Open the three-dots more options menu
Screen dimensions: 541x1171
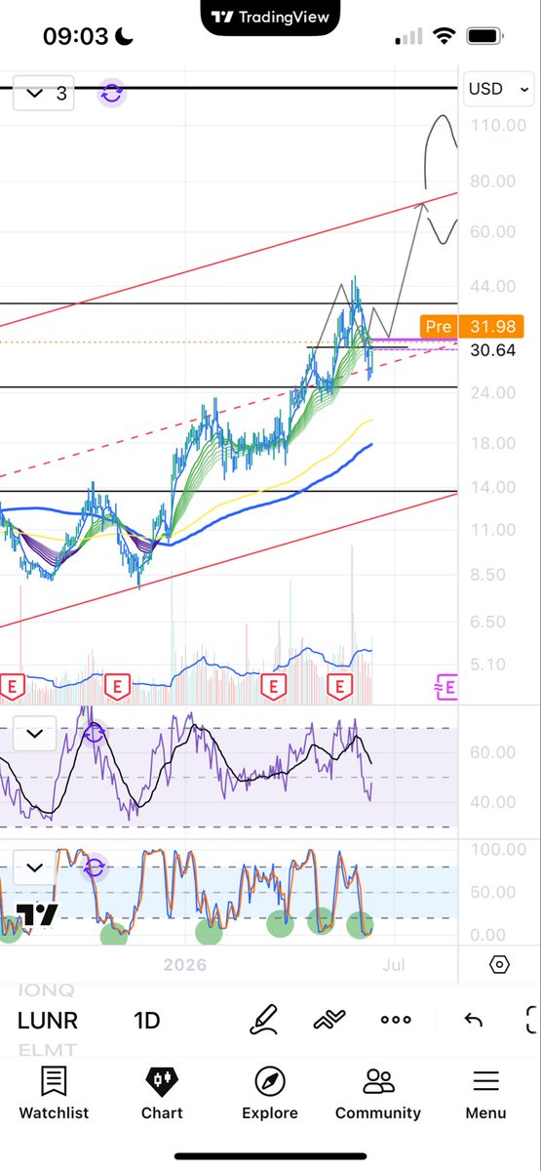pyautogui.click(x=396, y=1021)
